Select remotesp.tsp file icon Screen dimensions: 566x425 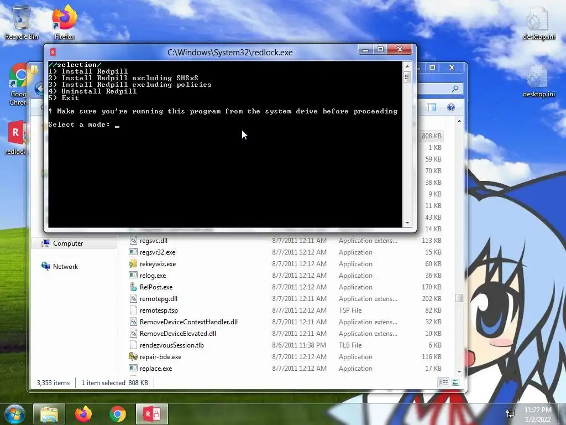point(133,310)
